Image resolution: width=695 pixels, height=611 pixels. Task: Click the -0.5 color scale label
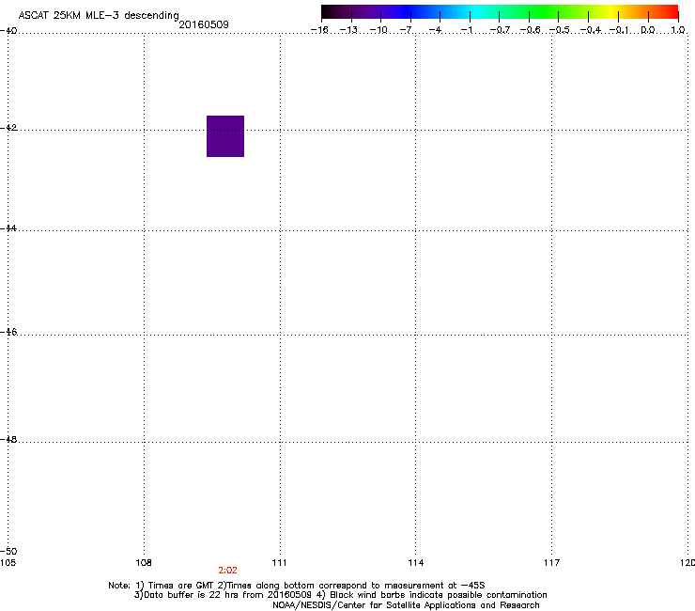coord(560,30)
